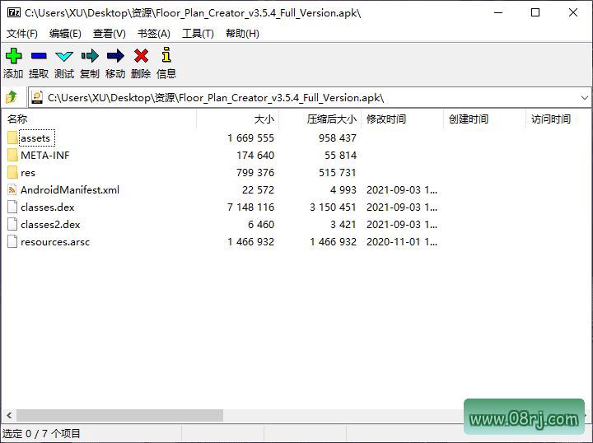
Task: Click the Move (移动) arrow icon
Action: (115, 56)
